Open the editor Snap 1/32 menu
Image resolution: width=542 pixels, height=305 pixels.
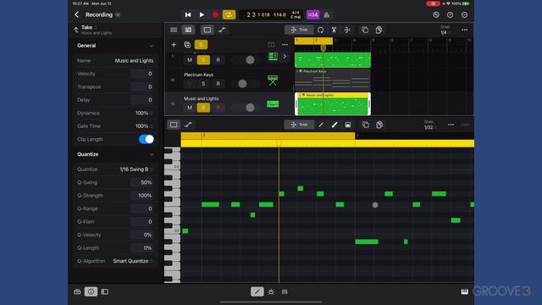point(429,125)
